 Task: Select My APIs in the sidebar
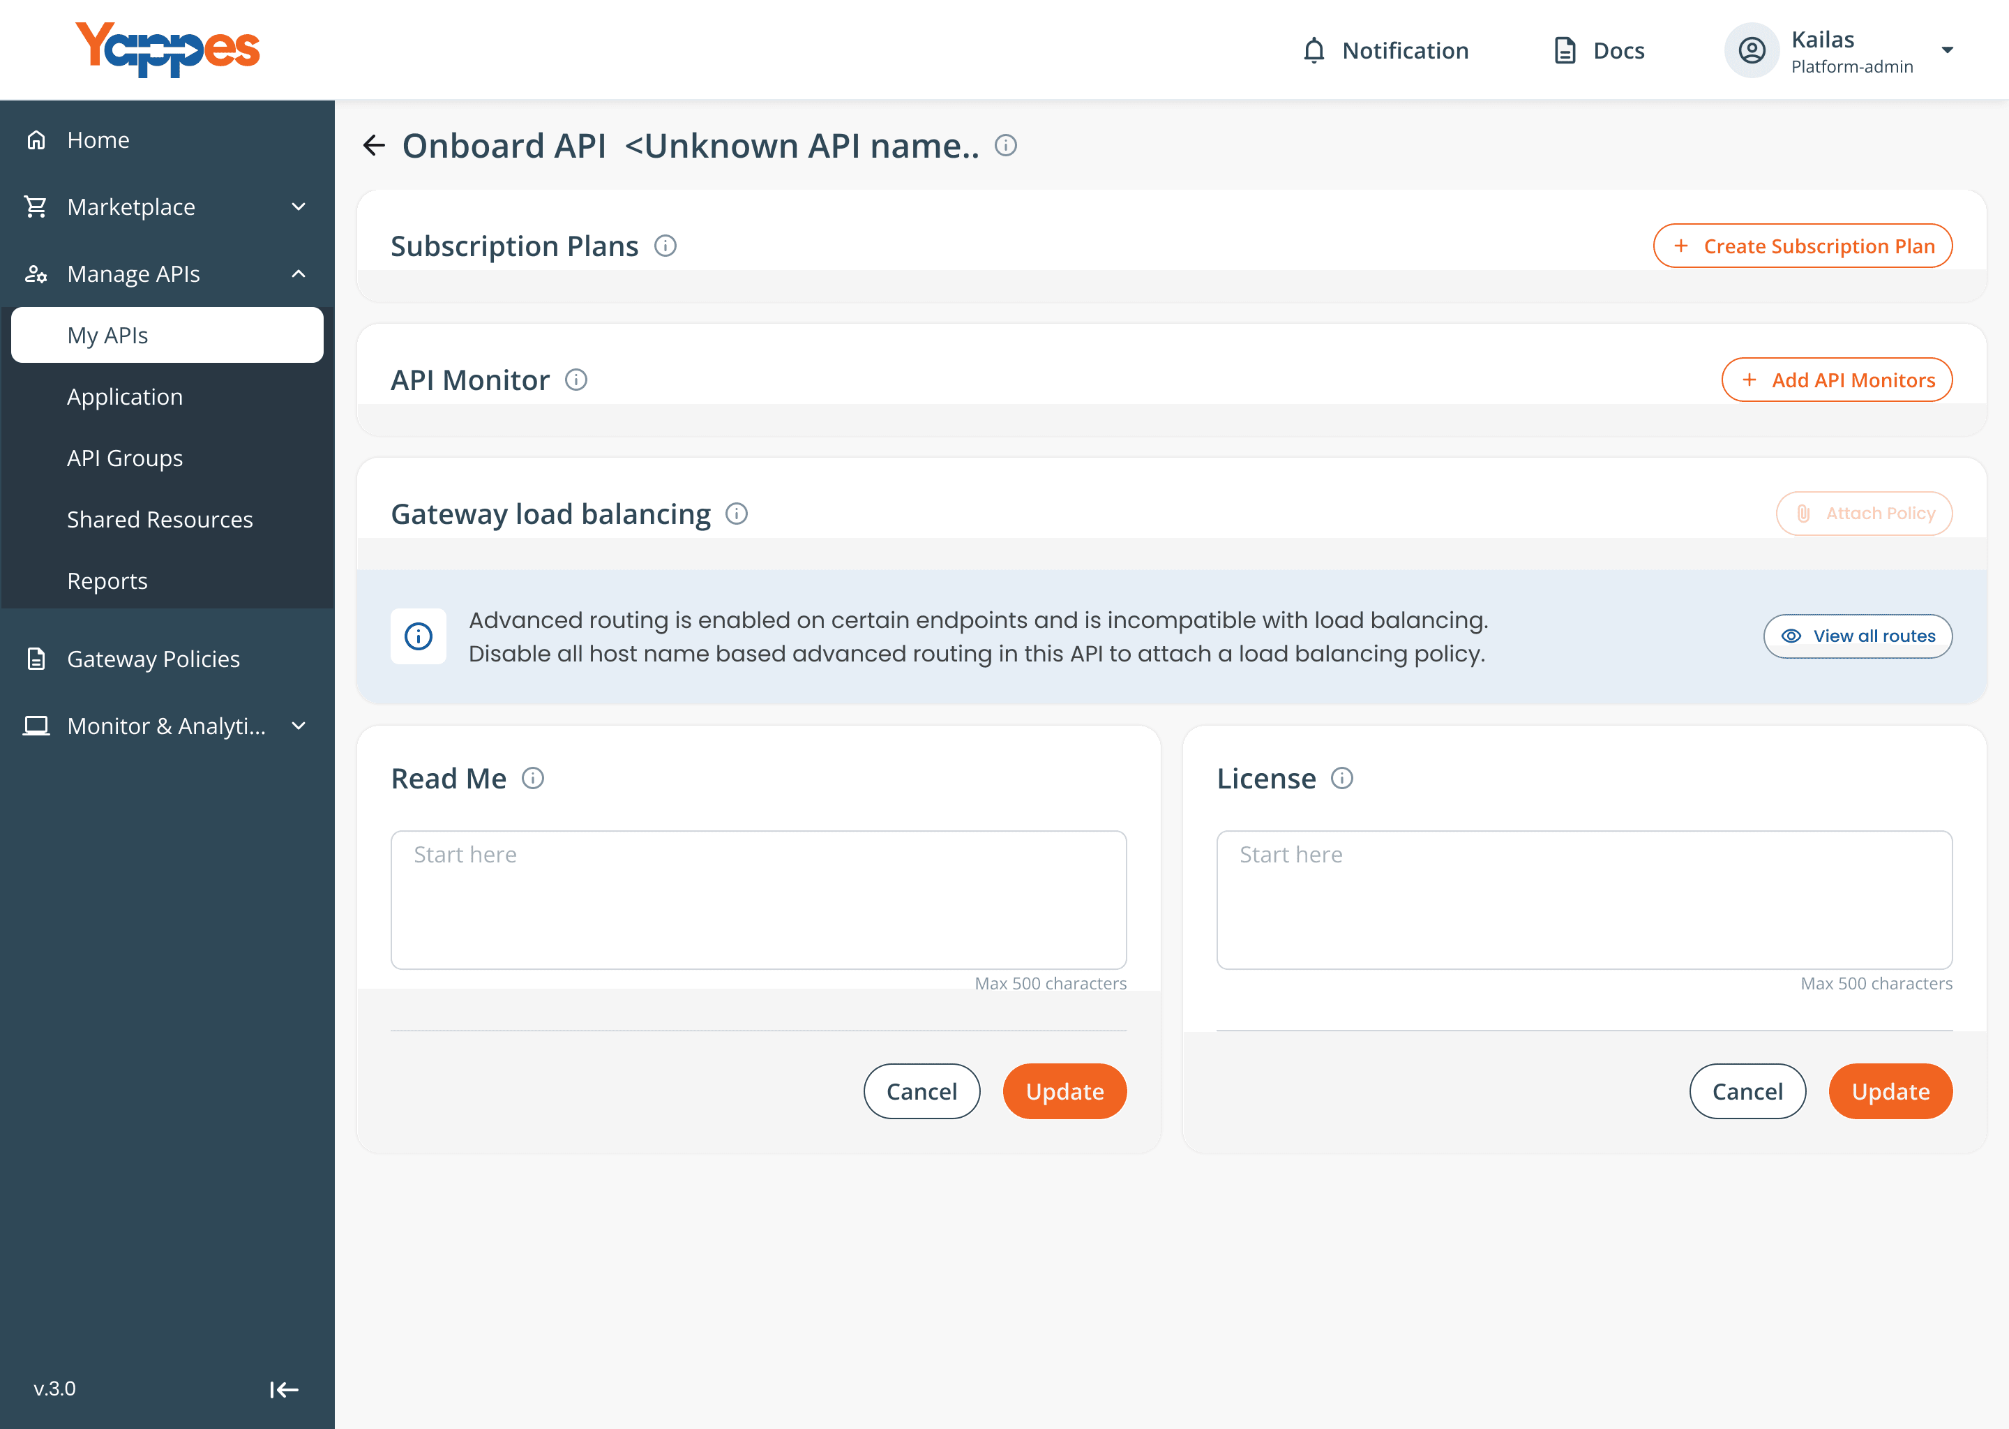pyautogui.click(x=167, y=335)
